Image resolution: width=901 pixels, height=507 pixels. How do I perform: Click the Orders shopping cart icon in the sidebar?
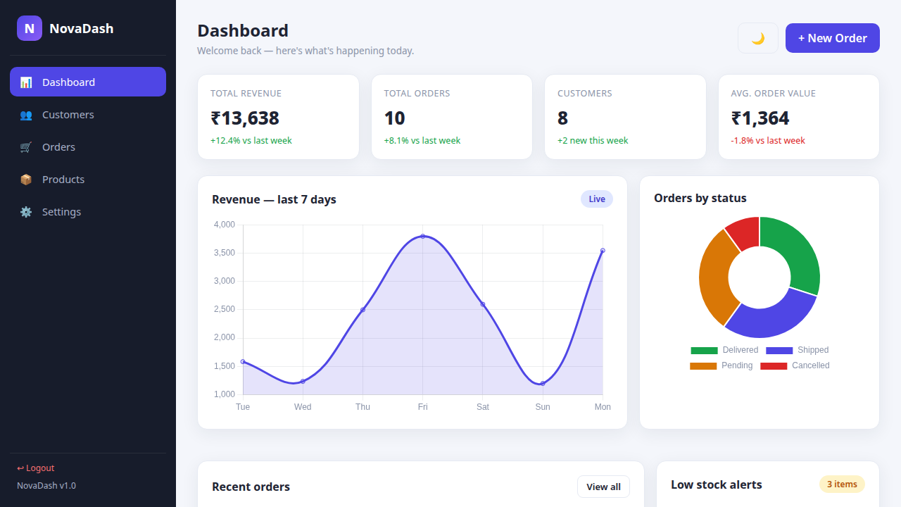(26, 147)
